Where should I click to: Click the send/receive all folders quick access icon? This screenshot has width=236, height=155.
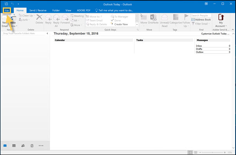[x=6, y=4]
